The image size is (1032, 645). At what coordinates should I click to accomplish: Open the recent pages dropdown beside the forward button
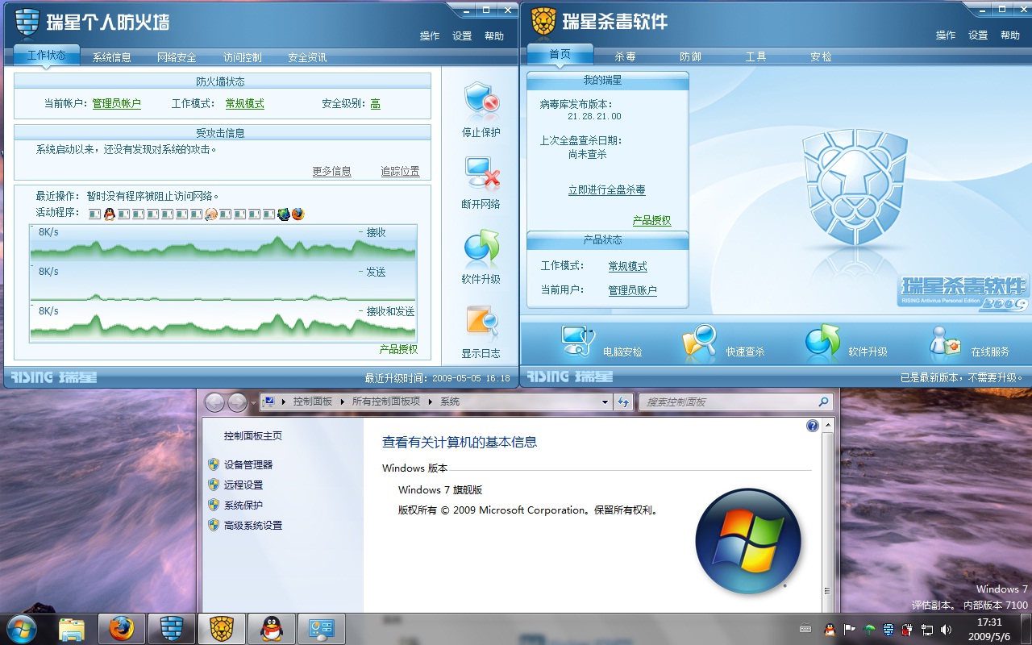pos(253,402)
